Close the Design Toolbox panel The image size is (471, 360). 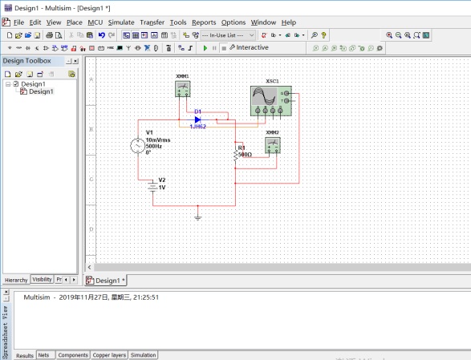tap(75, 61)
